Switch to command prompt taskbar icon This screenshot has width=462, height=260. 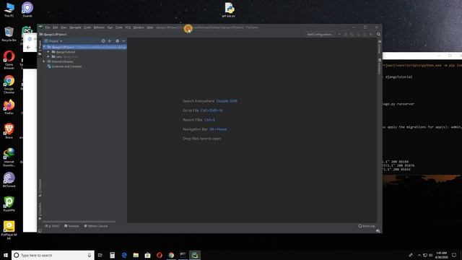[x=183, y=255]
